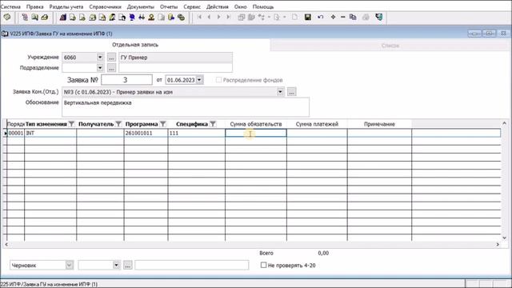Click the green pen edit toolbar icon
This screenshot has height=288, width=512.
(x=112, y=17)
